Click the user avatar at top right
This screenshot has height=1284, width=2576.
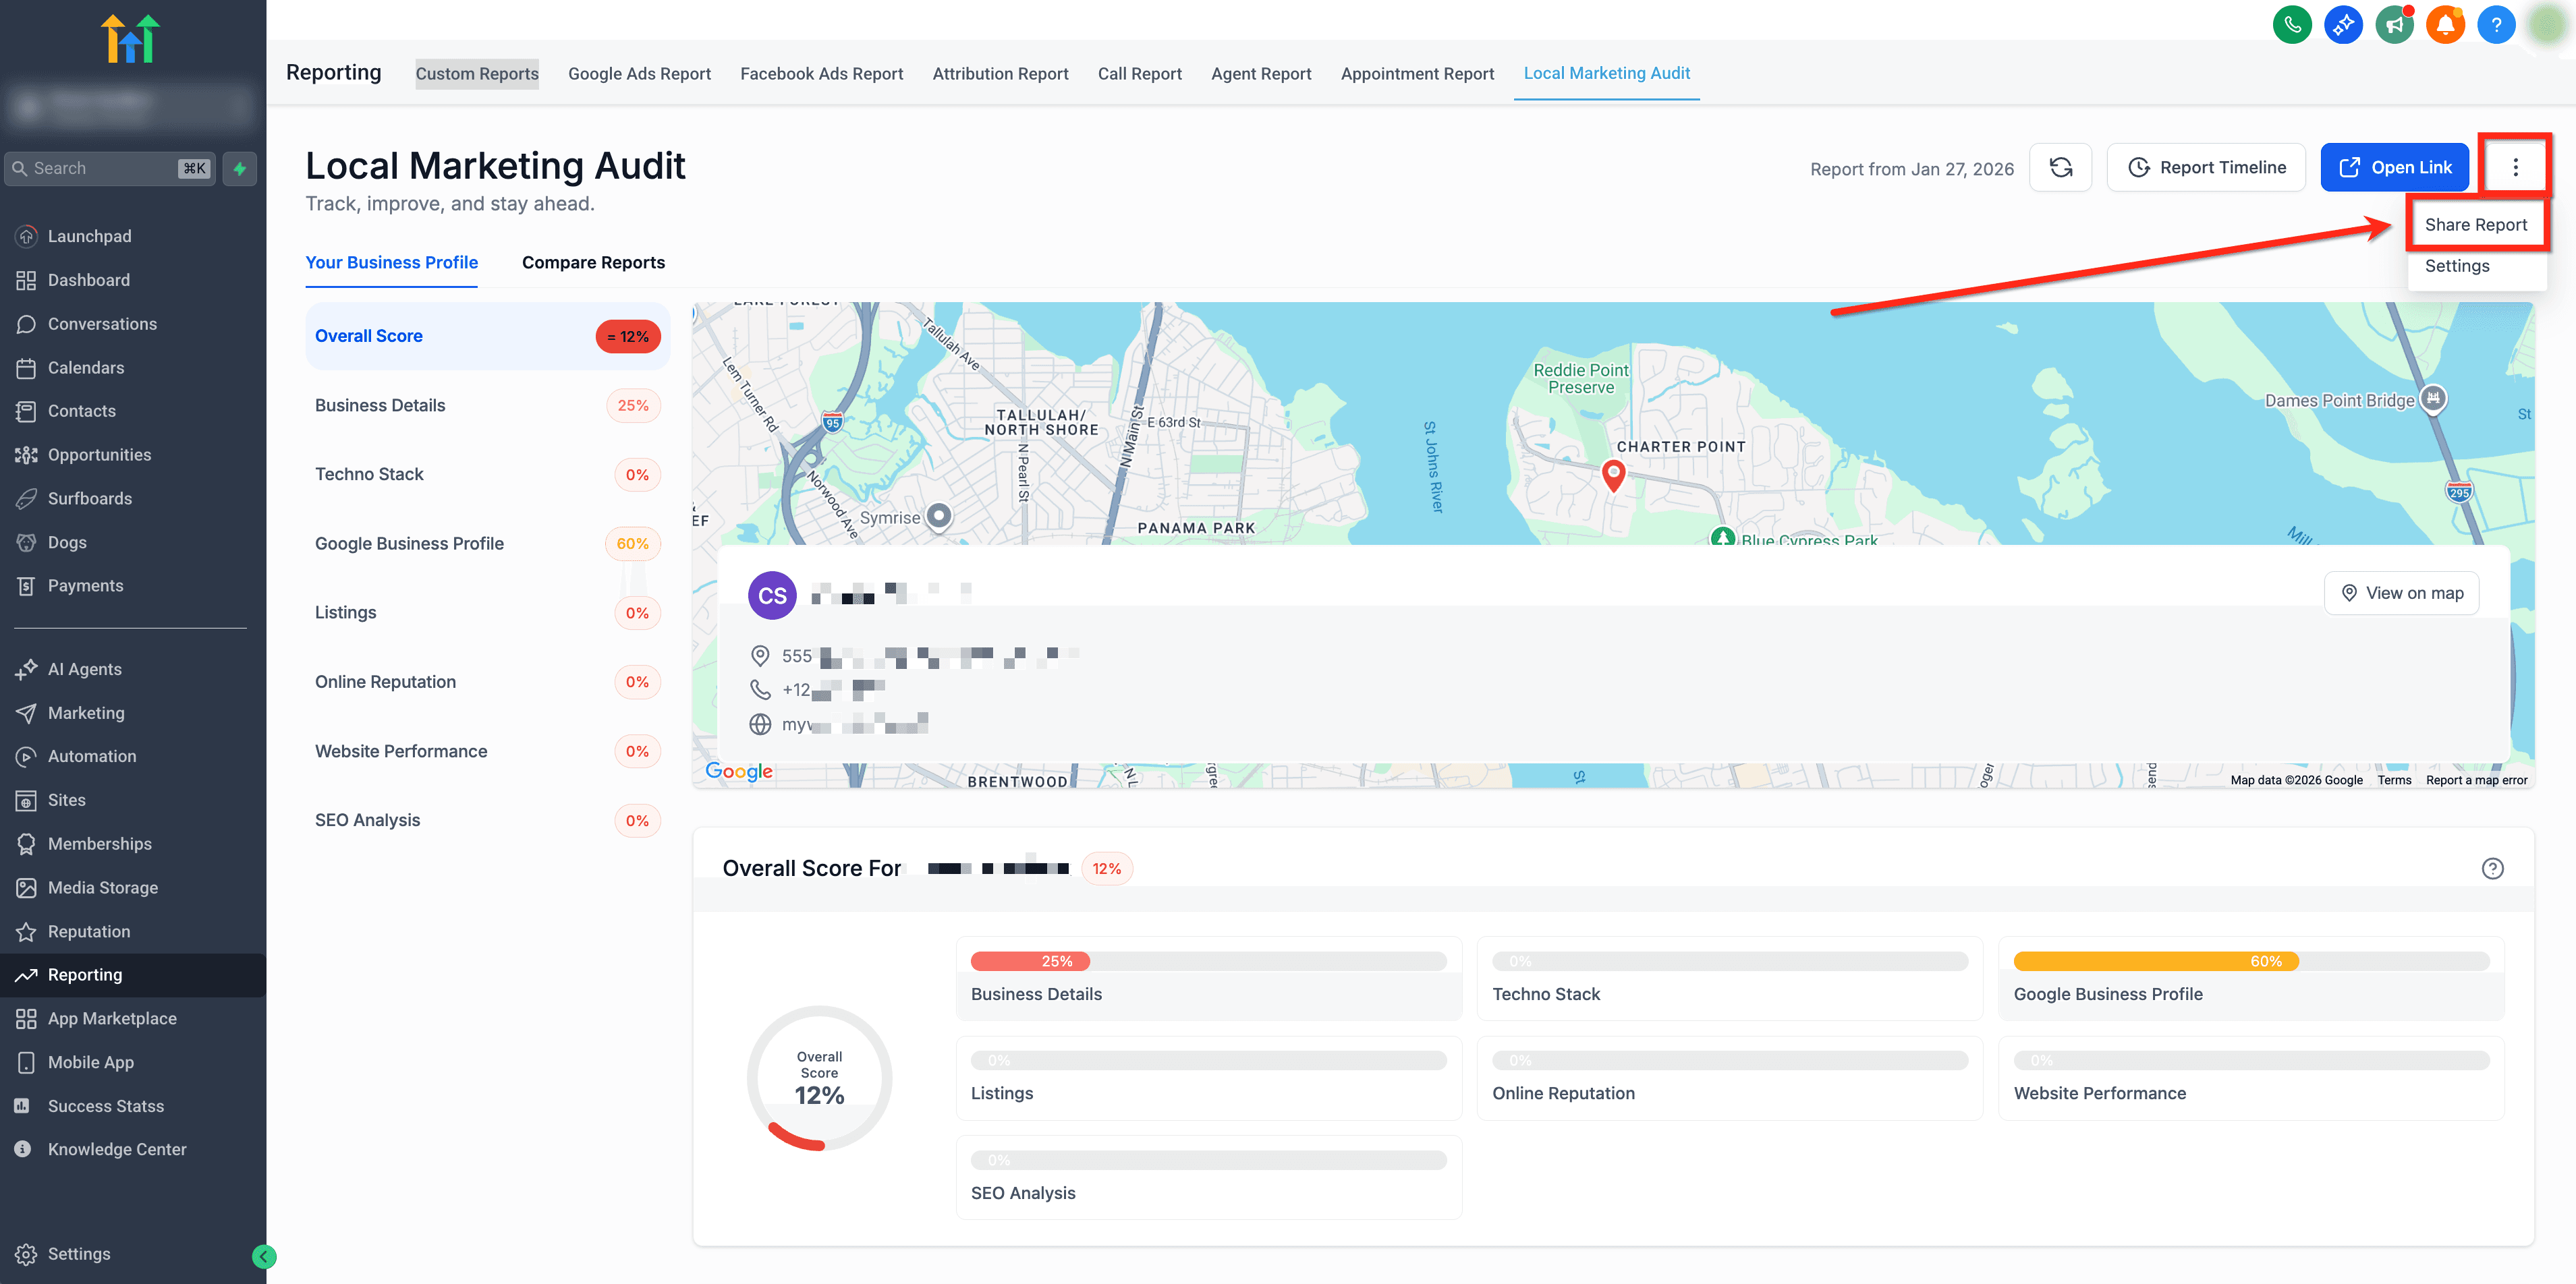point(2546,25)
